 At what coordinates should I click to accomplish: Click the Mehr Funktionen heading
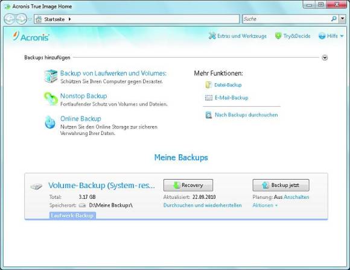[x=218, y=73]
